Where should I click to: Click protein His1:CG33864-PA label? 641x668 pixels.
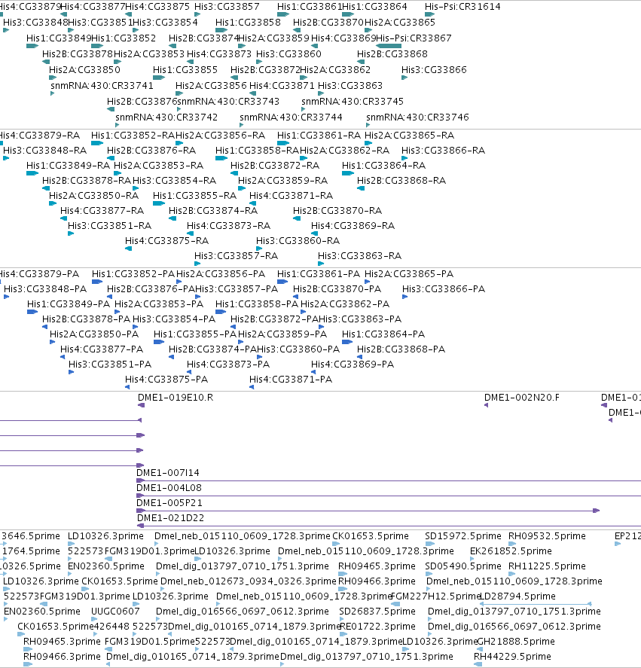tap(383, 334)
